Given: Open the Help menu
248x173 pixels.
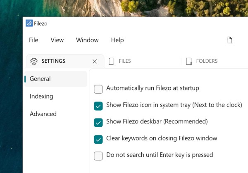Looking at the screenshot, I should [117, 40].
